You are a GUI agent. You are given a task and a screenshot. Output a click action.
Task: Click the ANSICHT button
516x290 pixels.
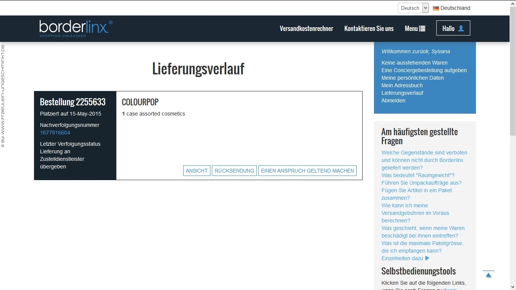tap(197, 171)
